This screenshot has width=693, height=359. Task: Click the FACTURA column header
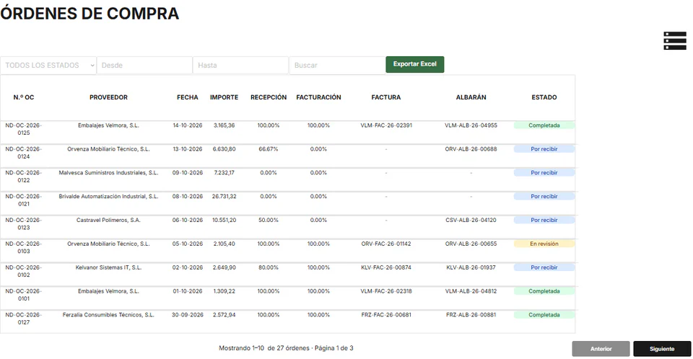386,97
